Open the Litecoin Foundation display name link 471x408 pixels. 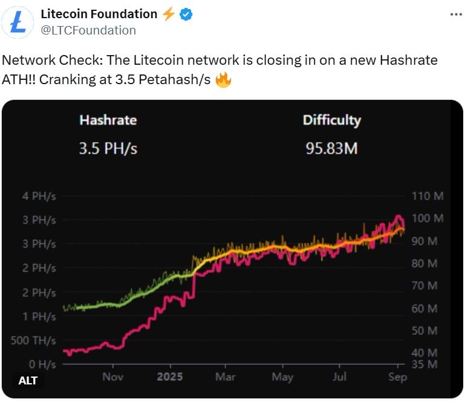pos(99,14)
